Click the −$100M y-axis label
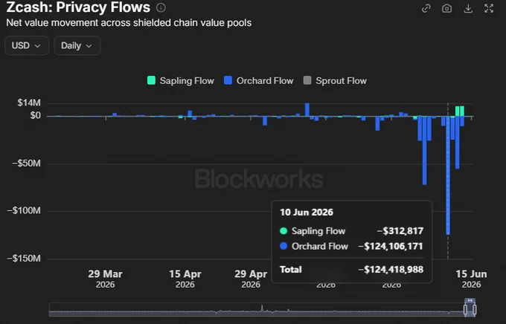The height and width of the screenshot is (324, 506). tap(24, 210)
